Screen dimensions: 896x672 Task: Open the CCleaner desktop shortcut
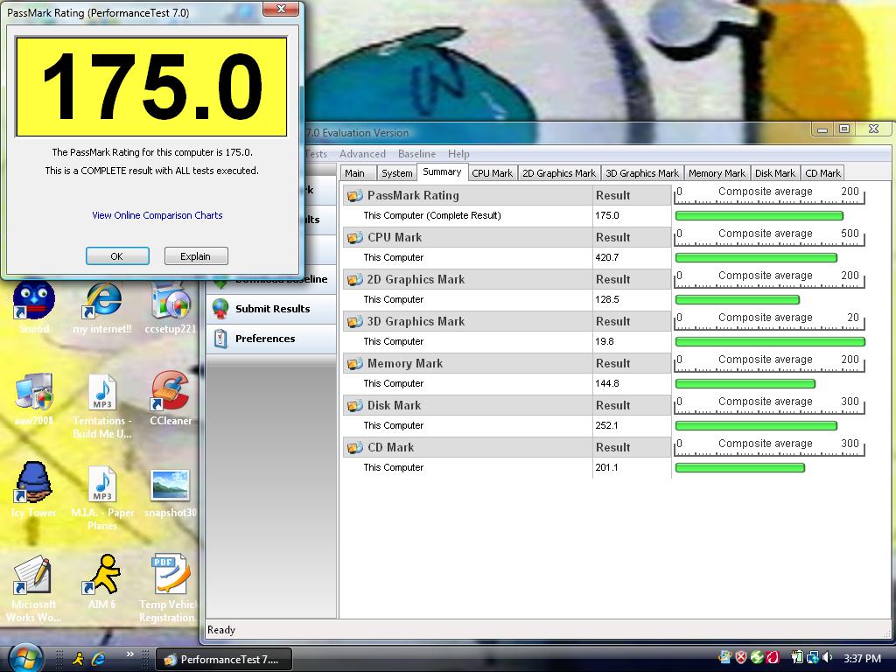click(171, 391)
